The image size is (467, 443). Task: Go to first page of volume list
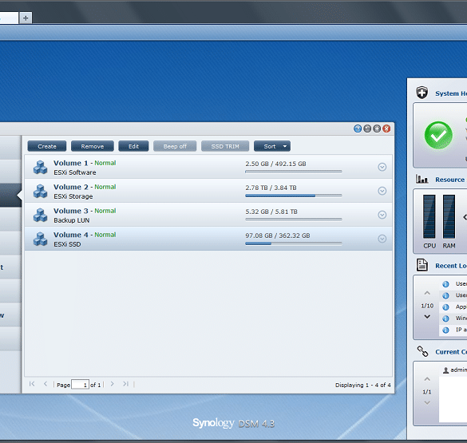(x=32, y=384)
